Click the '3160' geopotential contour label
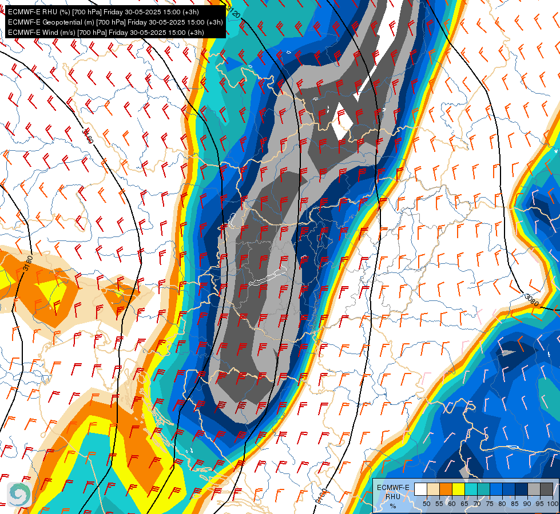 [x=88, y=136]
